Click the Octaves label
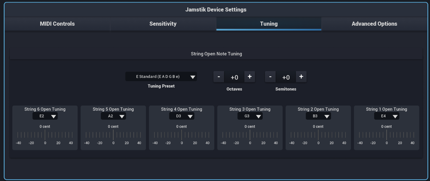430x181 pixels. [x=234, y=89]
